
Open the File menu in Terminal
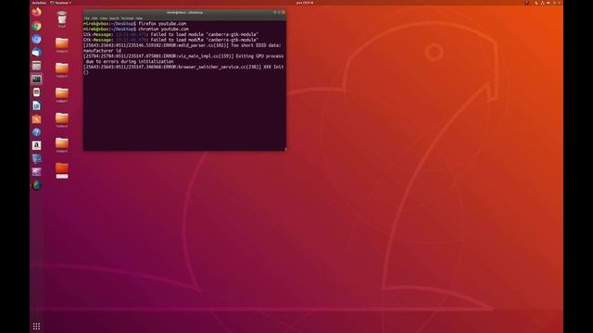pos(86,18)
